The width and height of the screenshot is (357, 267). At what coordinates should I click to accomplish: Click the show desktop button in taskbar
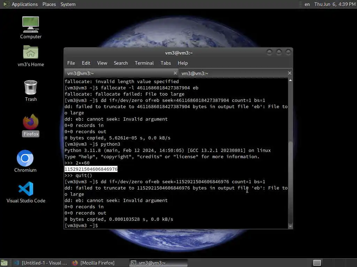(4, 263)
